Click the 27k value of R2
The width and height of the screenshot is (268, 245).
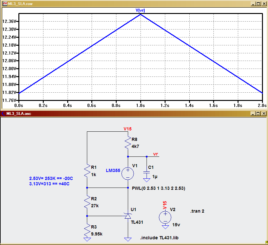95,206
